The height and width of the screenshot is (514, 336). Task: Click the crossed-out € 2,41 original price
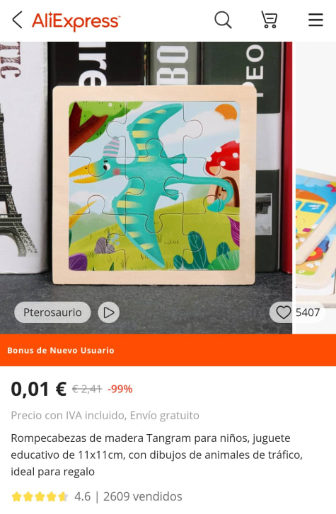tap(87, 389)
